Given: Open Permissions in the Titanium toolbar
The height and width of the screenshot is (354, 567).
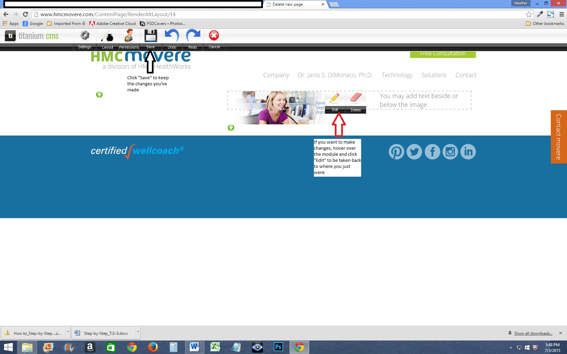Looking at the screenshot, I should pos(129,36).
